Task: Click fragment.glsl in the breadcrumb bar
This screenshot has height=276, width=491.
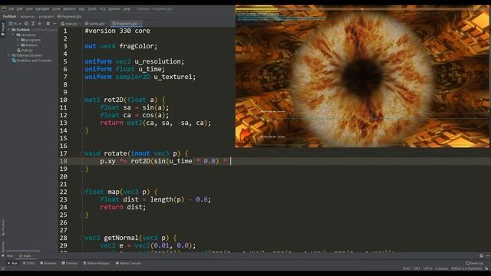Action: (x=70, y=16)
